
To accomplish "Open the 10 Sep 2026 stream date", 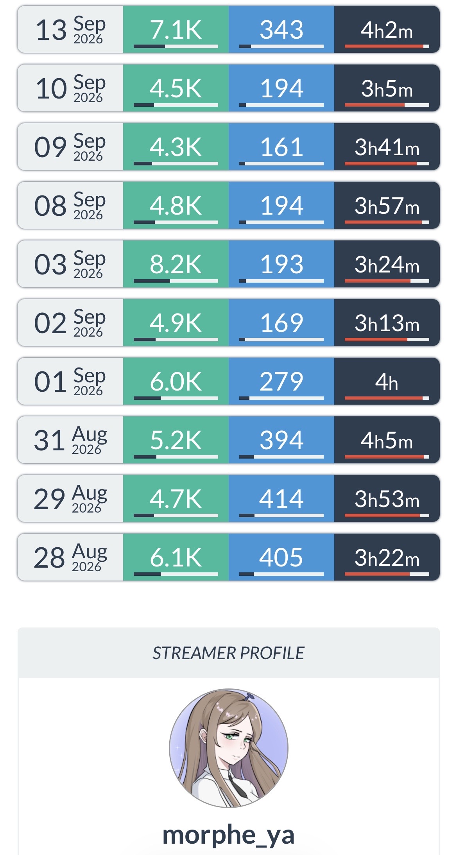I will pos(70,88).
